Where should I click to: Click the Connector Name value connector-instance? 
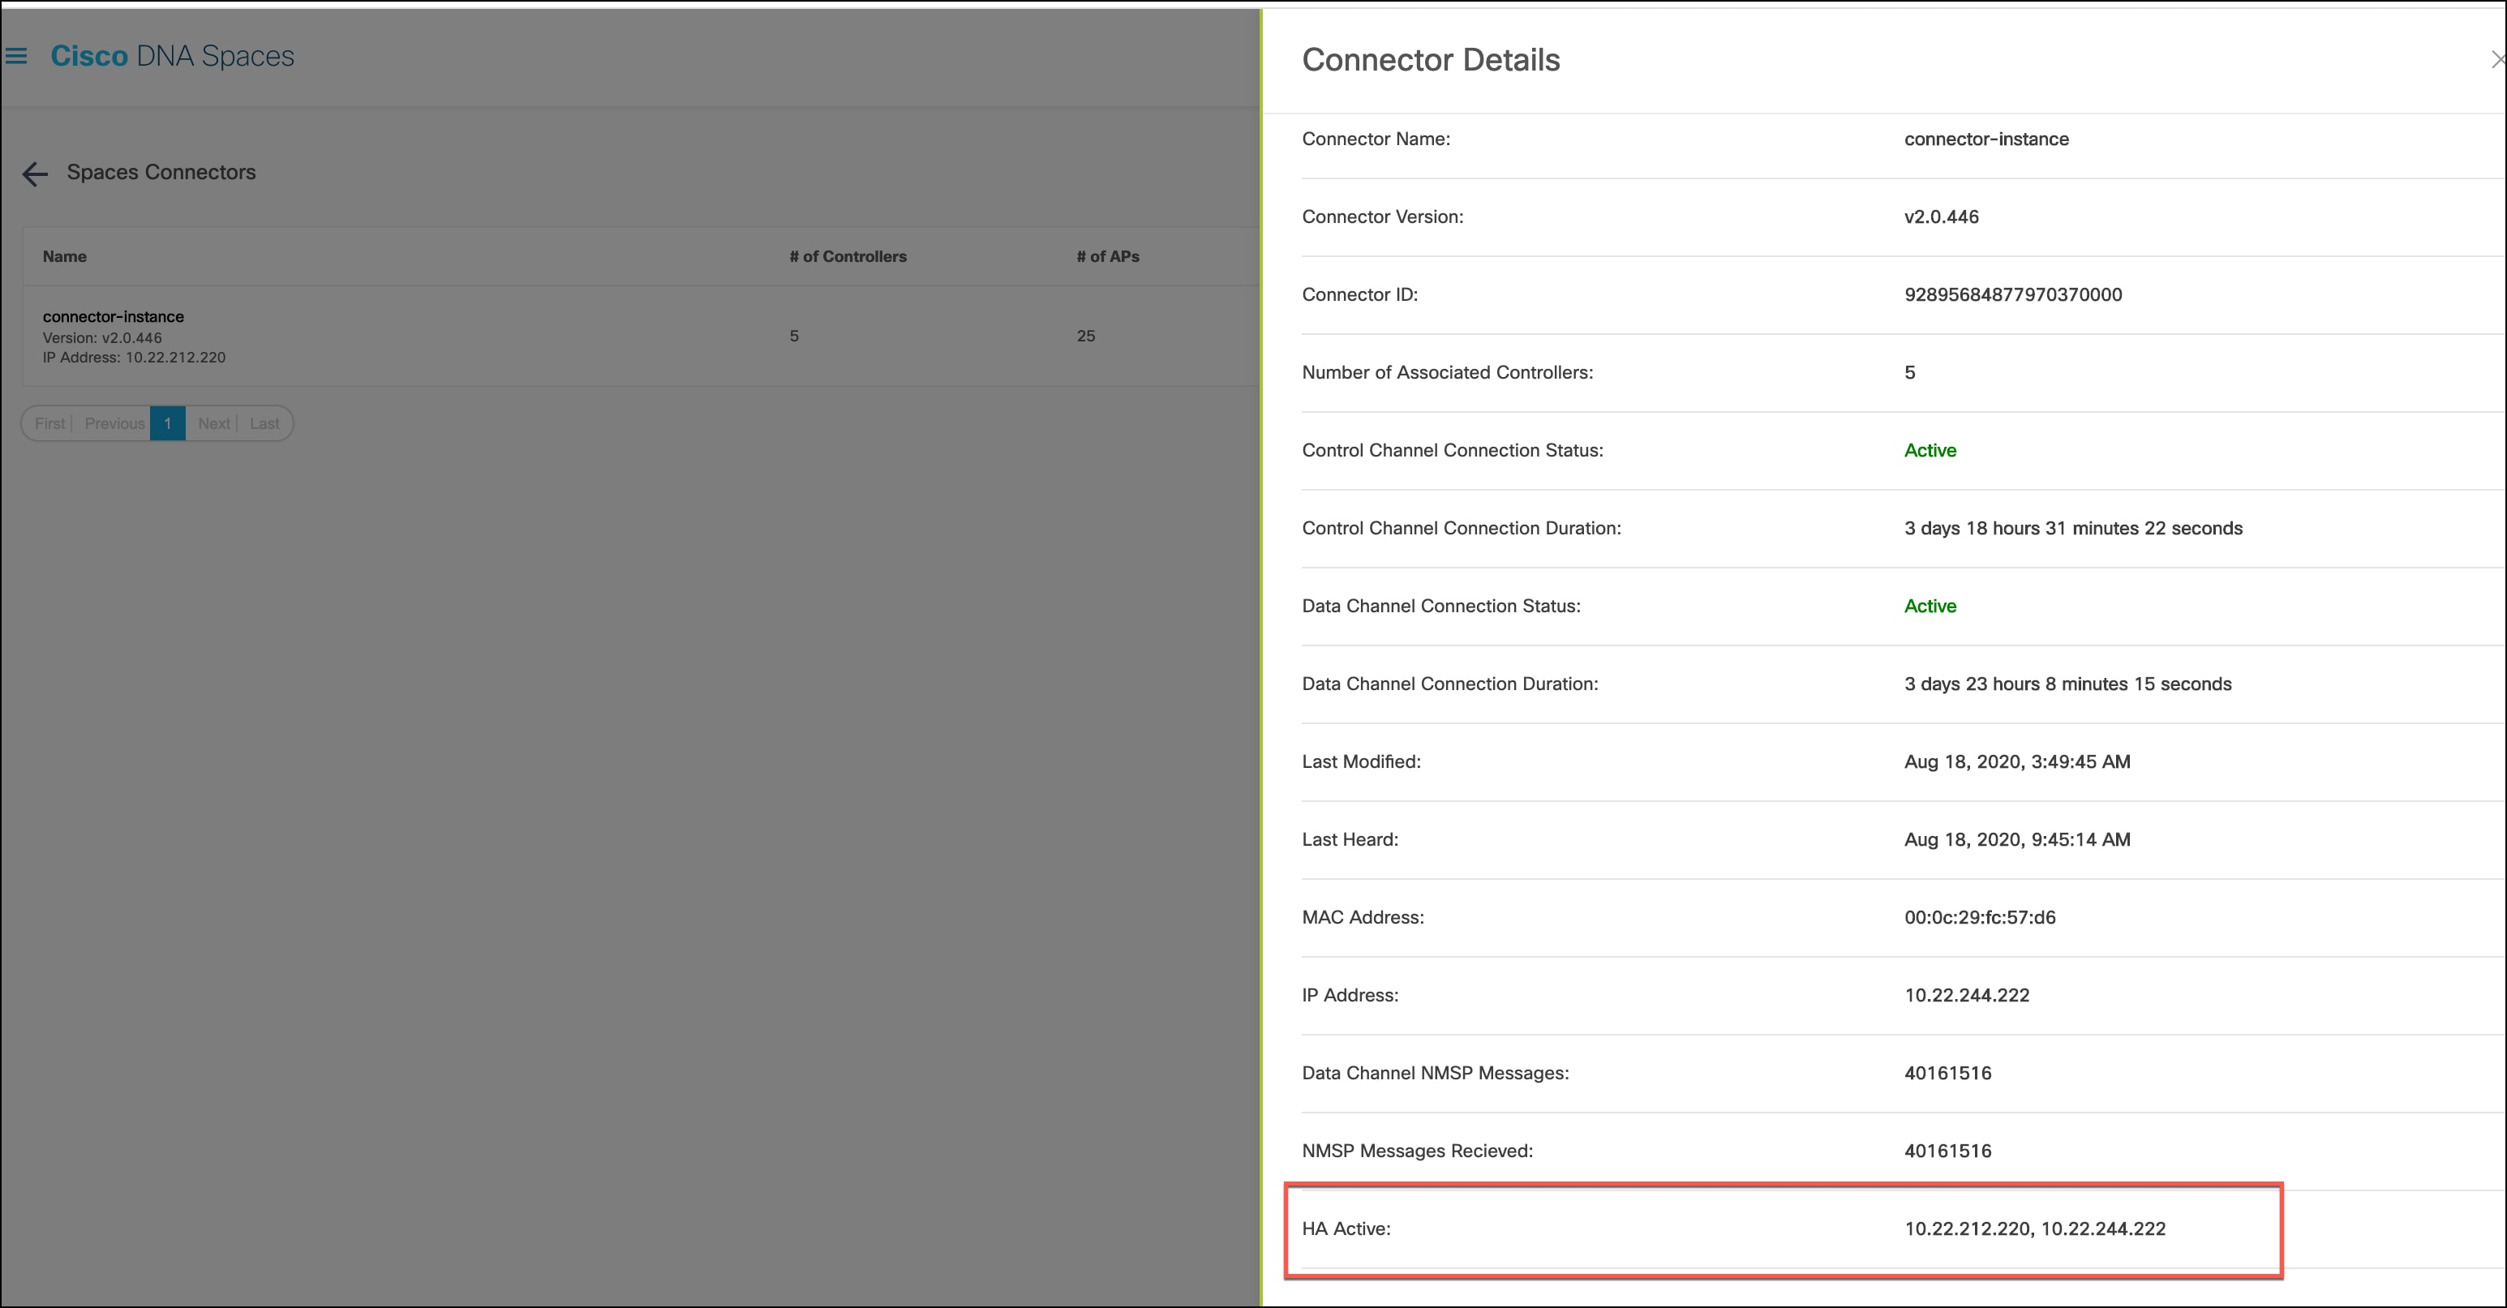coord(1986,139)
